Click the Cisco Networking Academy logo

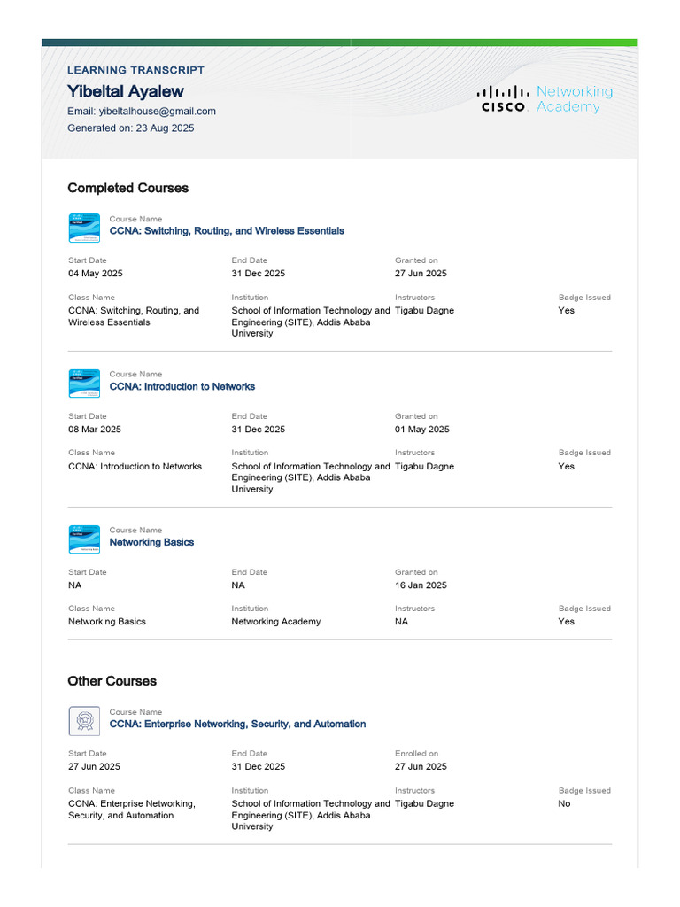(x=545, y=99)
